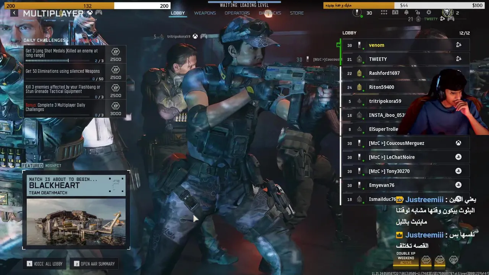489x275 pixels.
Task: Select the FEATURED playlist label
Action: pos(33,166)
